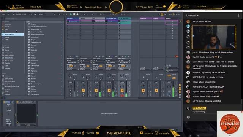Adjust track 5 Send A knob
Viewport: 243px width, 137px height.
[x=122, y=75]
